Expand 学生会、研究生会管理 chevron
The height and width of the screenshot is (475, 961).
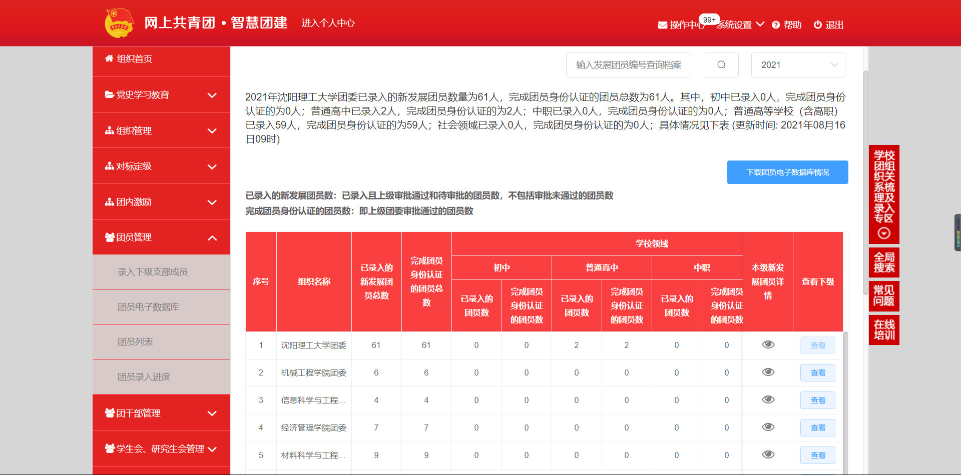click(212, 449)
